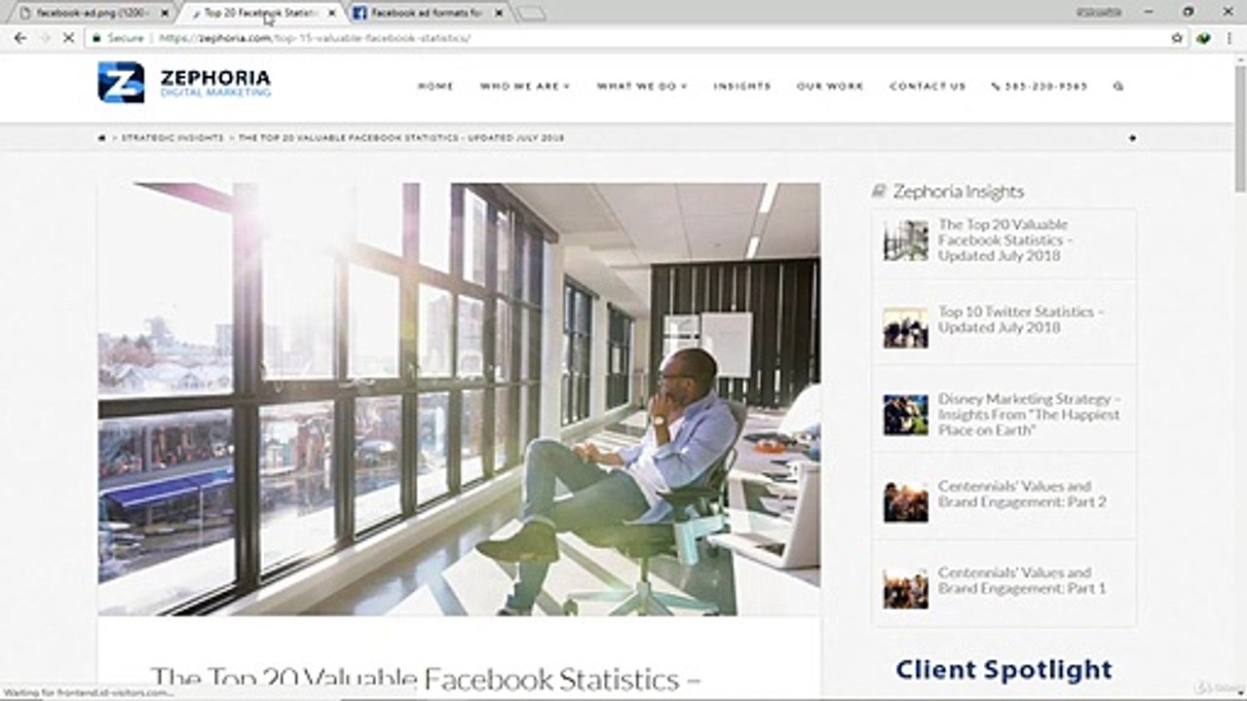This screenshot has width=1247, height=701.
Task: Close the Top 20 Facebook Statistics tab
Action: [x=332, y=14]
